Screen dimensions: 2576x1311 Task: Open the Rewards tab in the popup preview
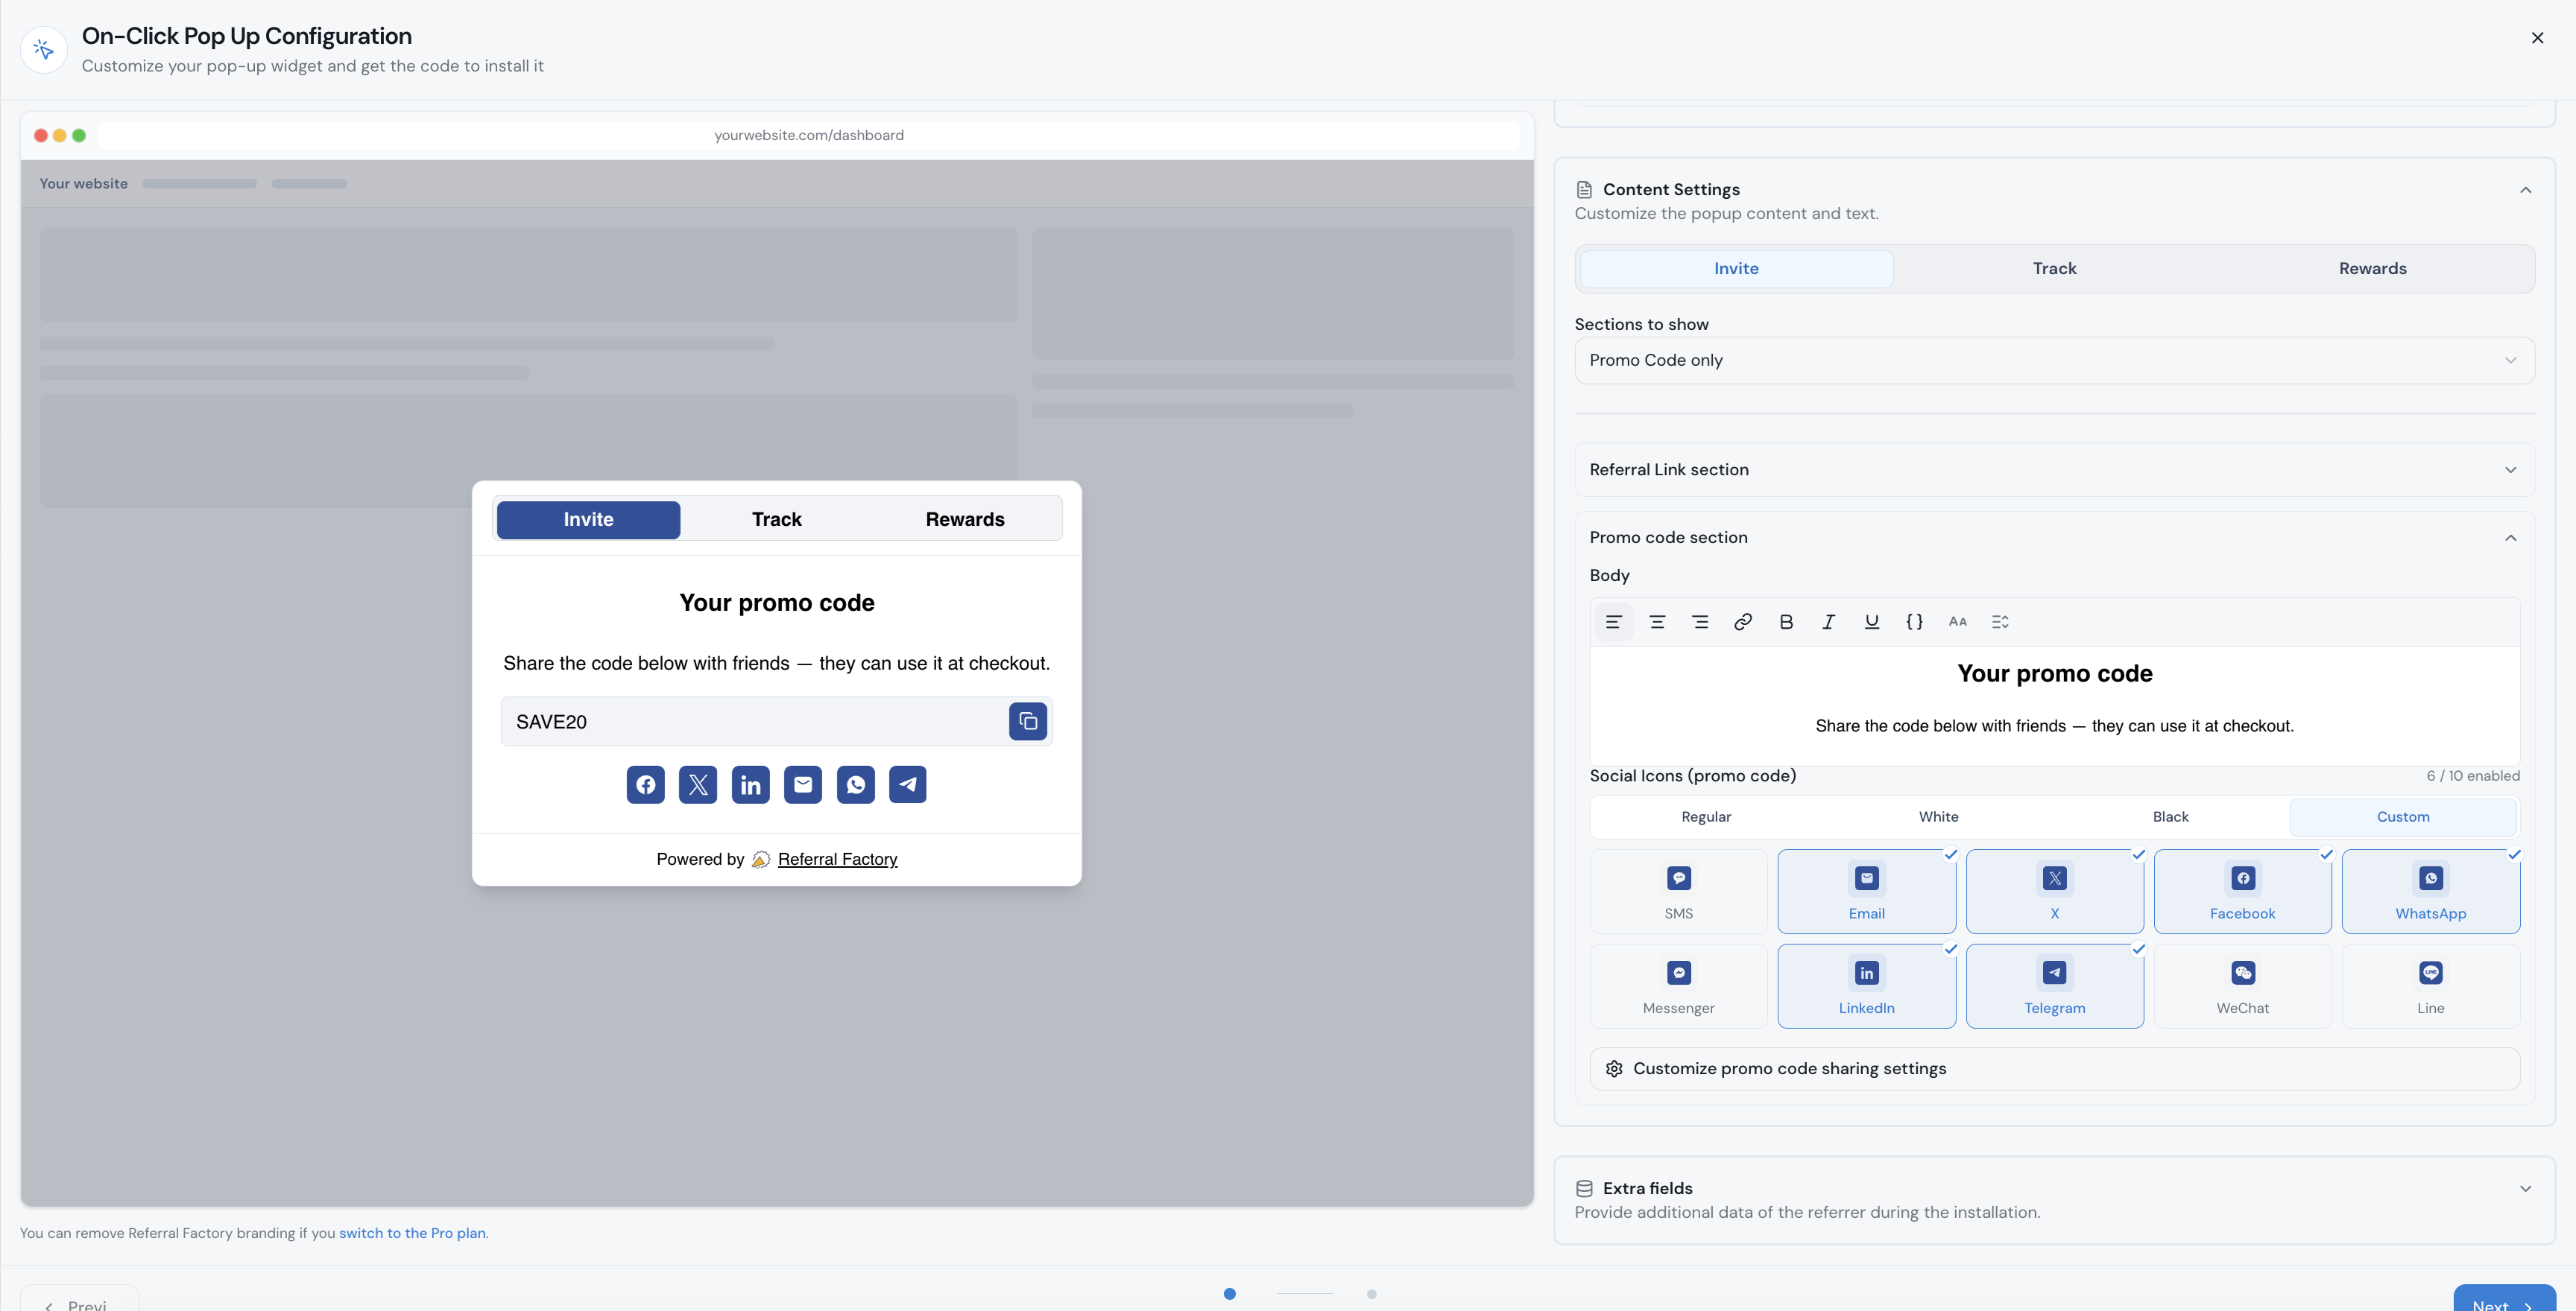(965, 520)
